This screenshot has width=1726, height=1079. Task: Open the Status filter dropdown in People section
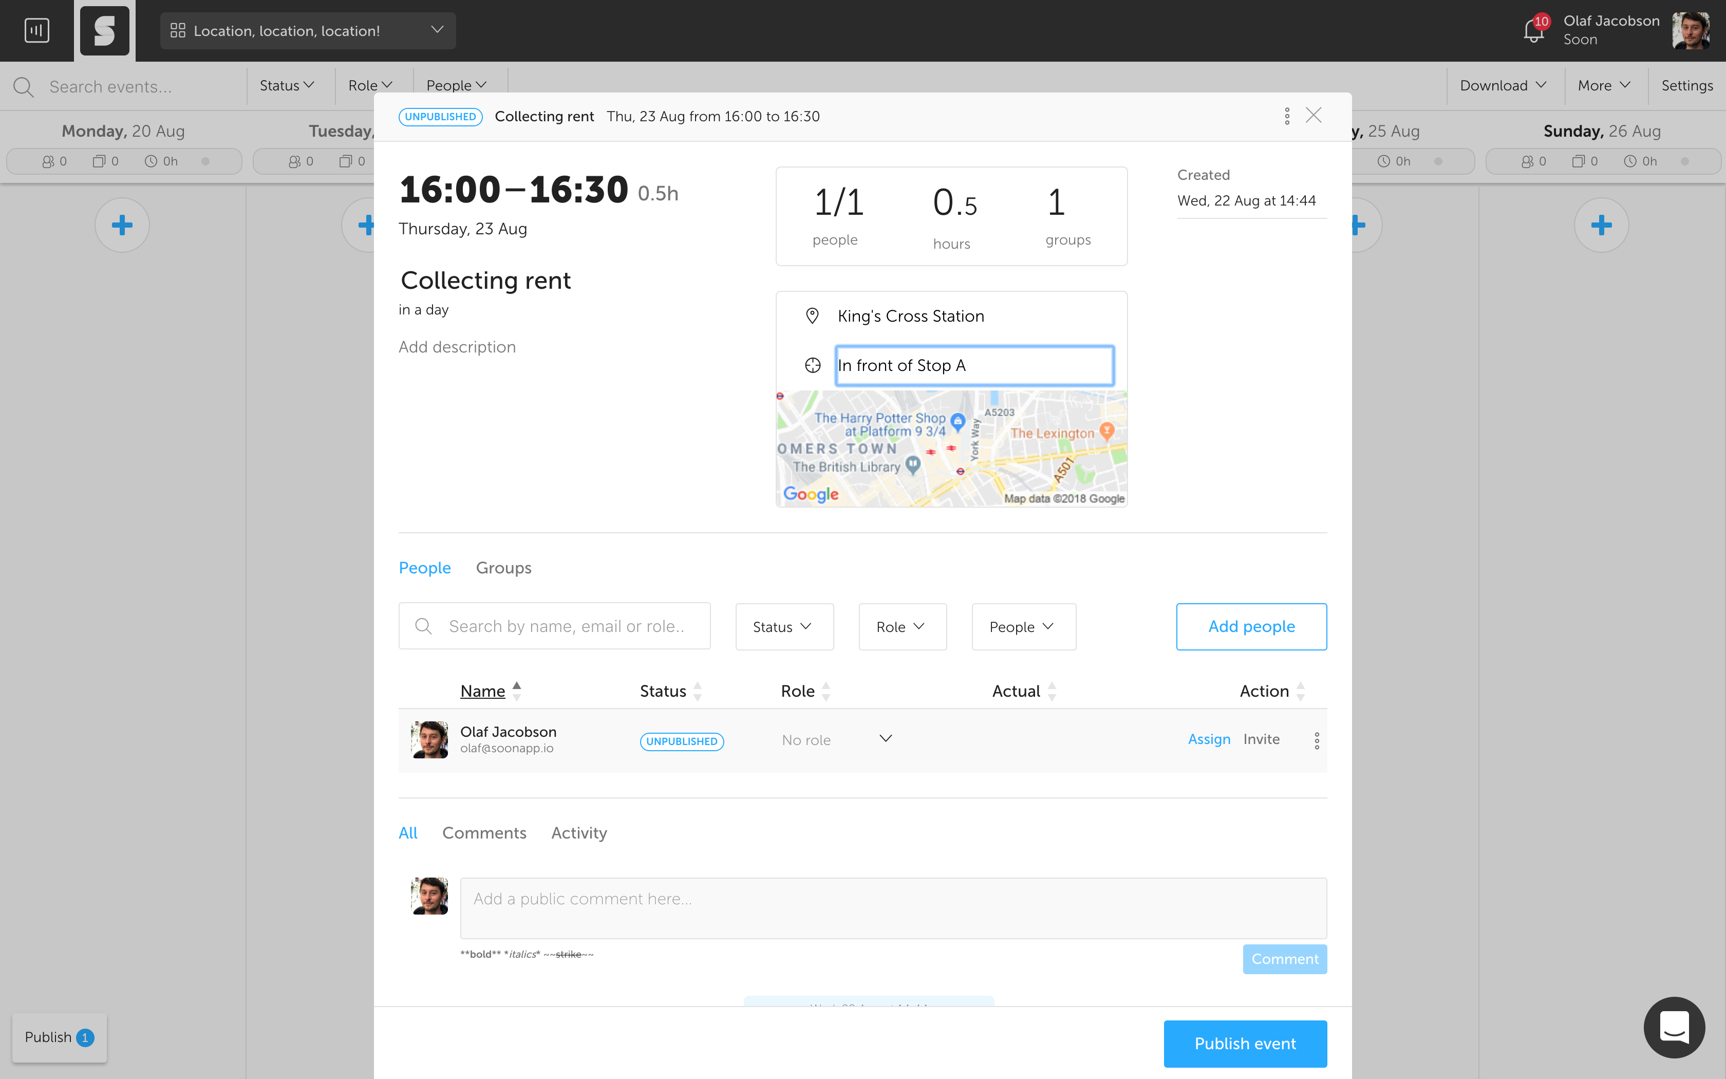[x=784, y=626]
